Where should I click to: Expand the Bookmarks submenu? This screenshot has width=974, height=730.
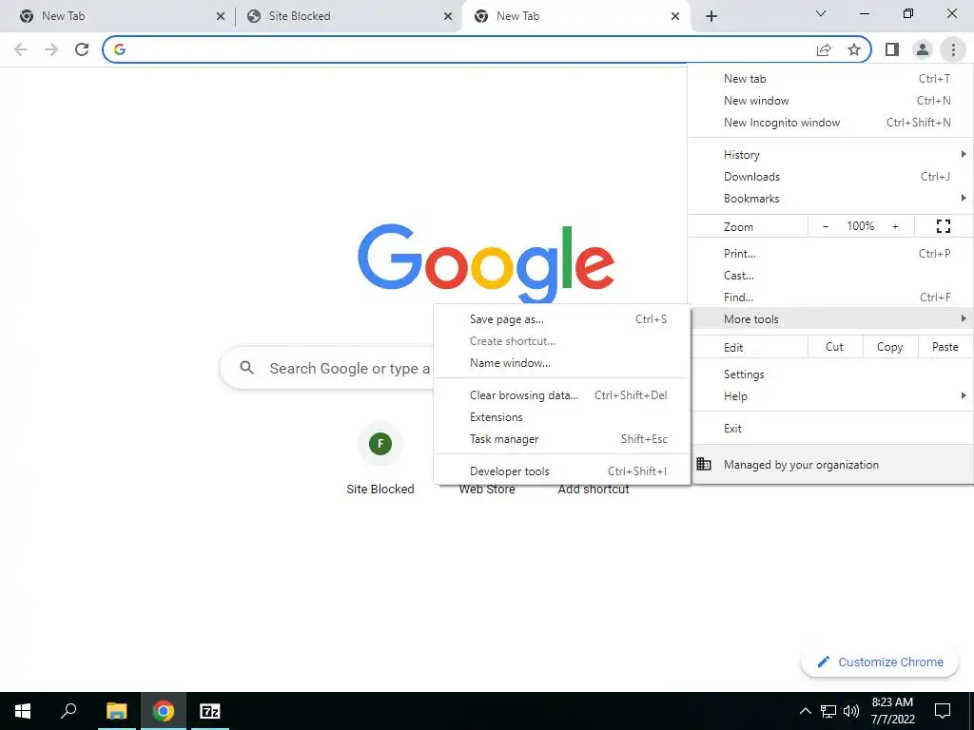click(830, 199)
